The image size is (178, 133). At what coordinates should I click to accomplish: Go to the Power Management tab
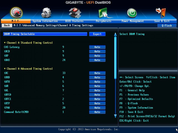pos(133,21)
